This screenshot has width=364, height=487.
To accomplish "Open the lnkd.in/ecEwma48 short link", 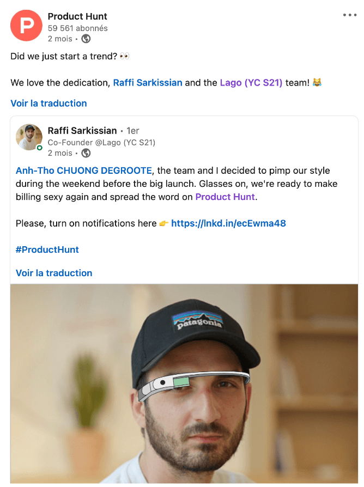I will [x=228, y=223].
